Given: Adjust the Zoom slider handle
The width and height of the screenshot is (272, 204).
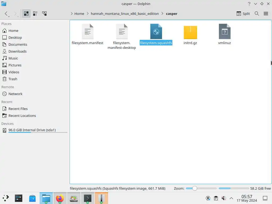Looking at the screenshot, I should point(195,188).
